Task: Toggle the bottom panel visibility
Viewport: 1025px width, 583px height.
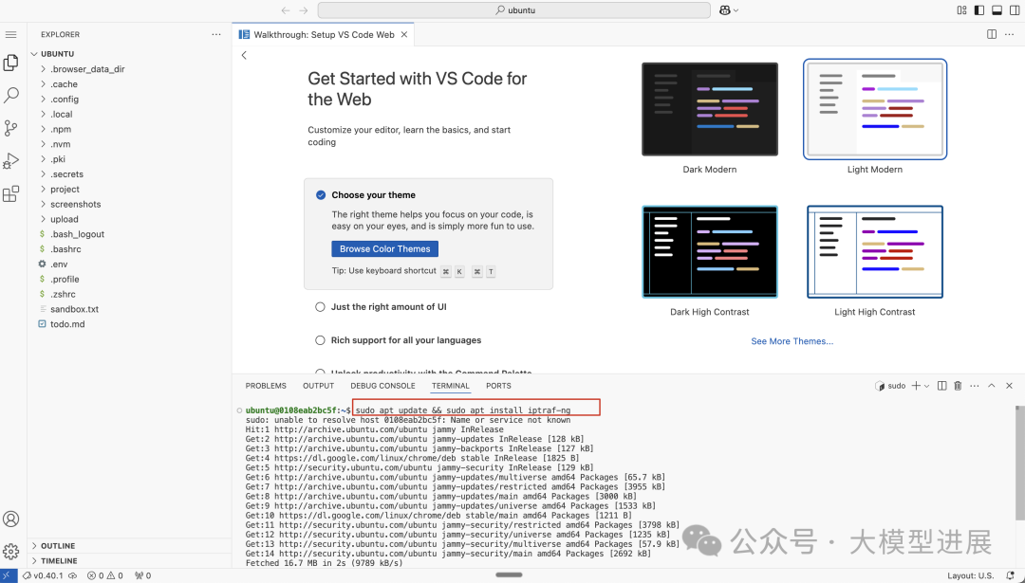Action: coord(997,10)
